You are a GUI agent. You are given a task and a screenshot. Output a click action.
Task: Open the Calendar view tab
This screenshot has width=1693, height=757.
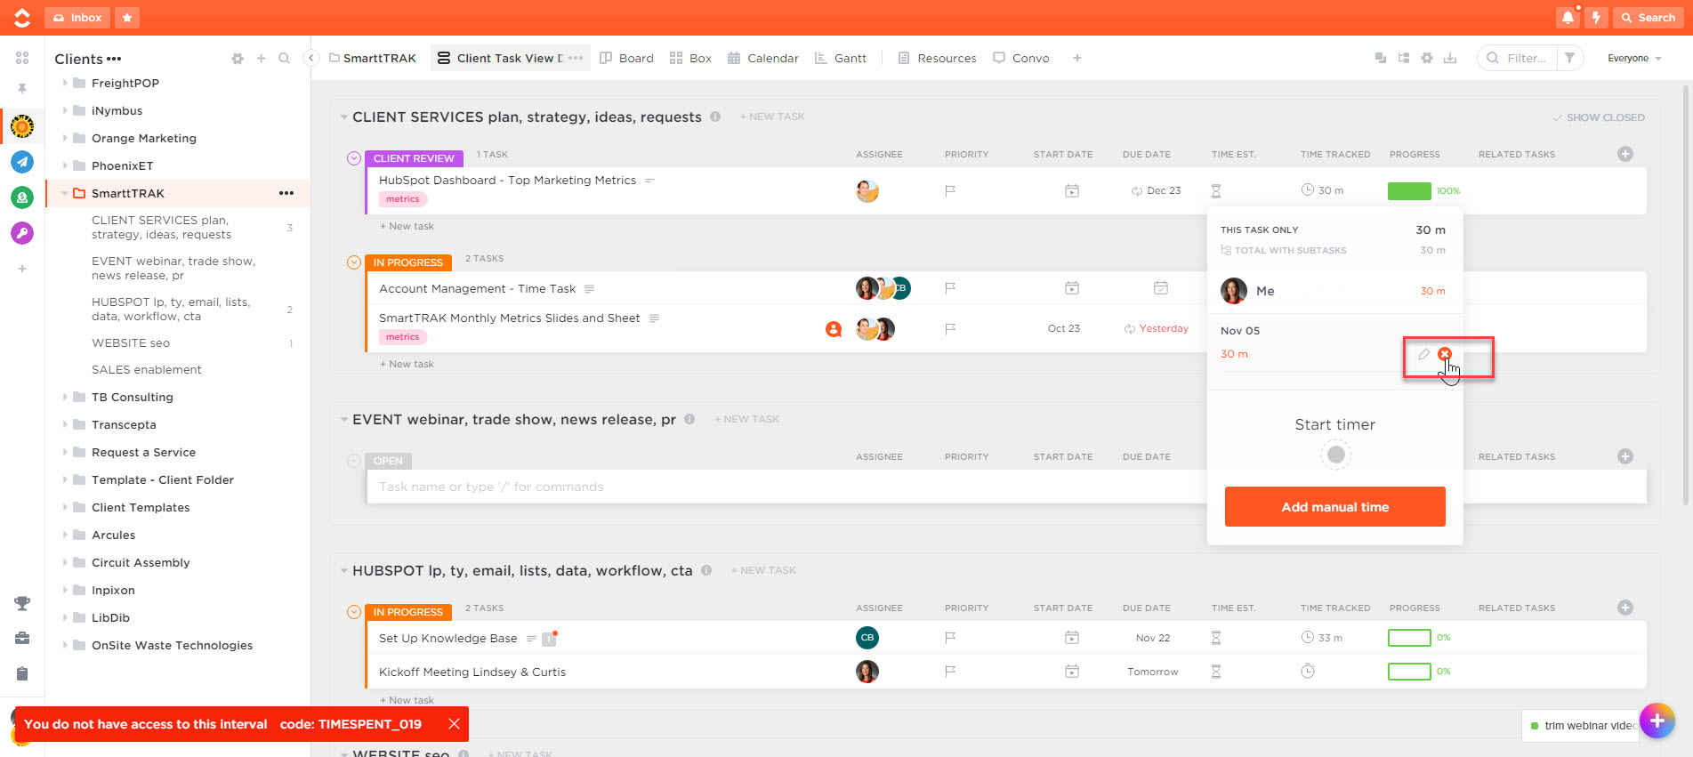(763, 58)
